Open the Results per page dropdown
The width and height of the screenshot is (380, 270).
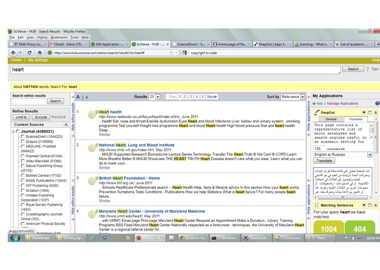click(155, 97)
